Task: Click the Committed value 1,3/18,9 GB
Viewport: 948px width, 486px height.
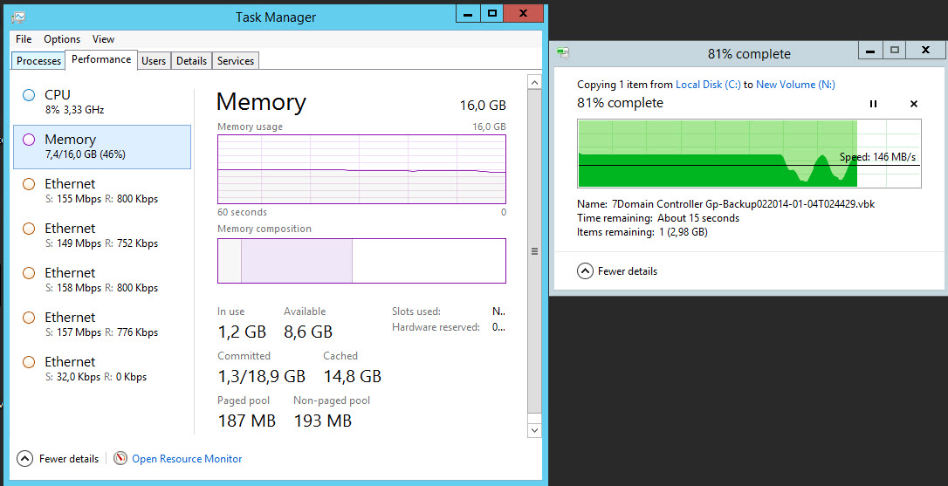Action: click(261, 377)
